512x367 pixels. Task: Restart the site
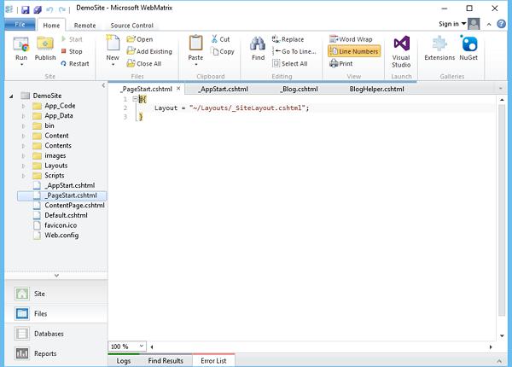(x=75, y=63)
